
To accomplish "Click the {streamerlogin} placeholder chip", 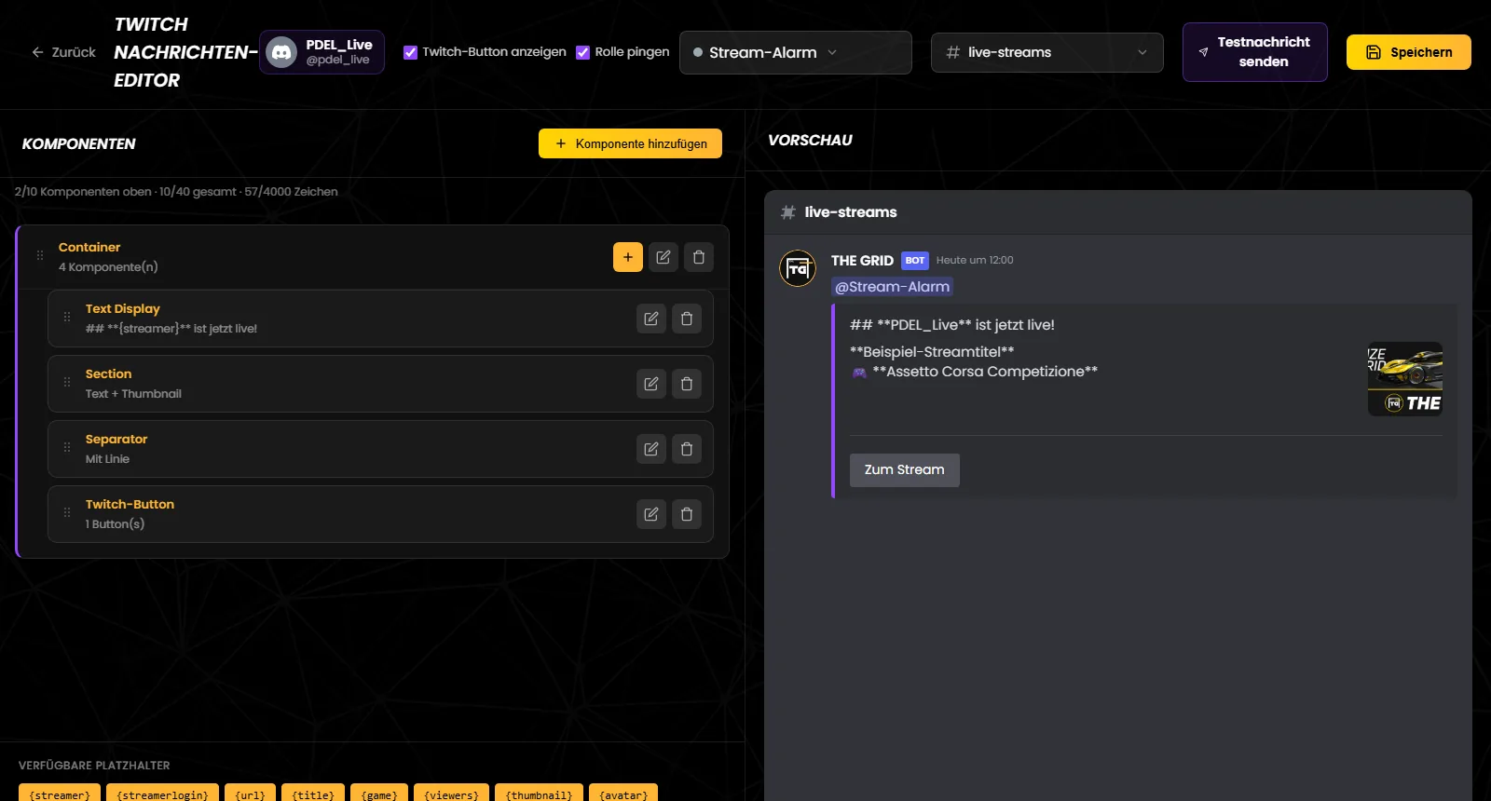I will tap(163, 794).
